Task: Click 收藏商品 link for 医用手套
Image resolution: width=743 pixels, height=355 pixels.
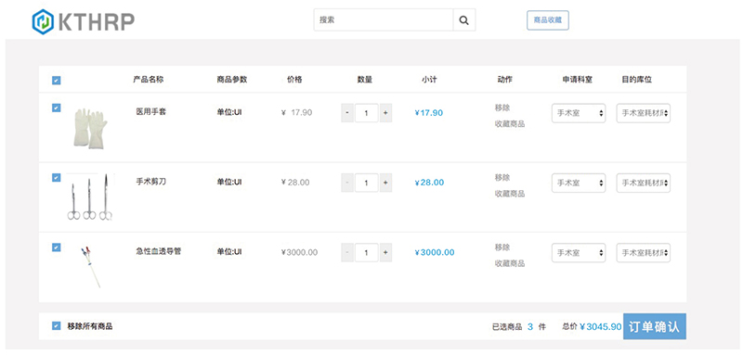Action: [510, 124]
